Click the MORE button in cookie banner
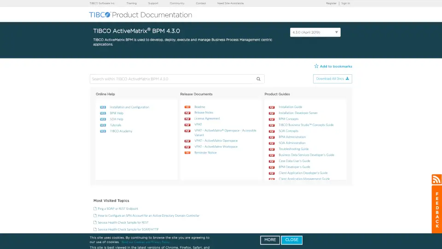This screenshot has width=442, height=249. [270, 240]
